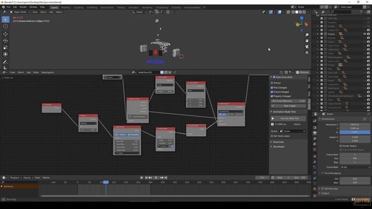Jump to timeline end playback button

166,178
